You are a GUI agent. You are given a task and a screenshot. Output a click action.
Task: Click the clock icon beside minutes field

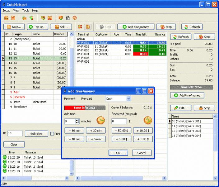point(101,120)
